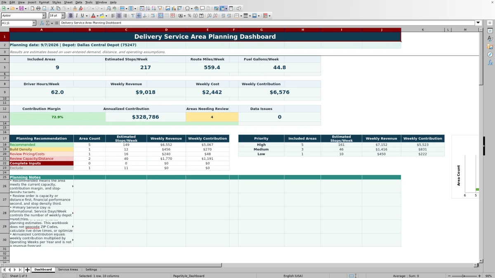The height and width of the screenshot is (278, 495).
Task: Toggle Center Vertically alignment
Action: coord(139,16)
